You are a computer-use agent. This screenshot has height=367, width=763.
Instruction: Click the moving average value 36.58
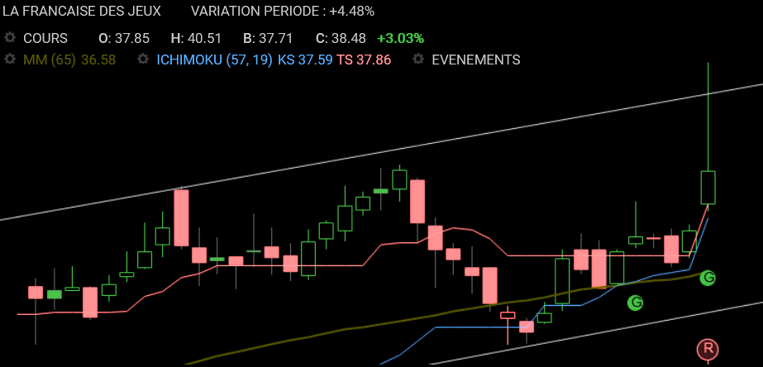[98, 60]
